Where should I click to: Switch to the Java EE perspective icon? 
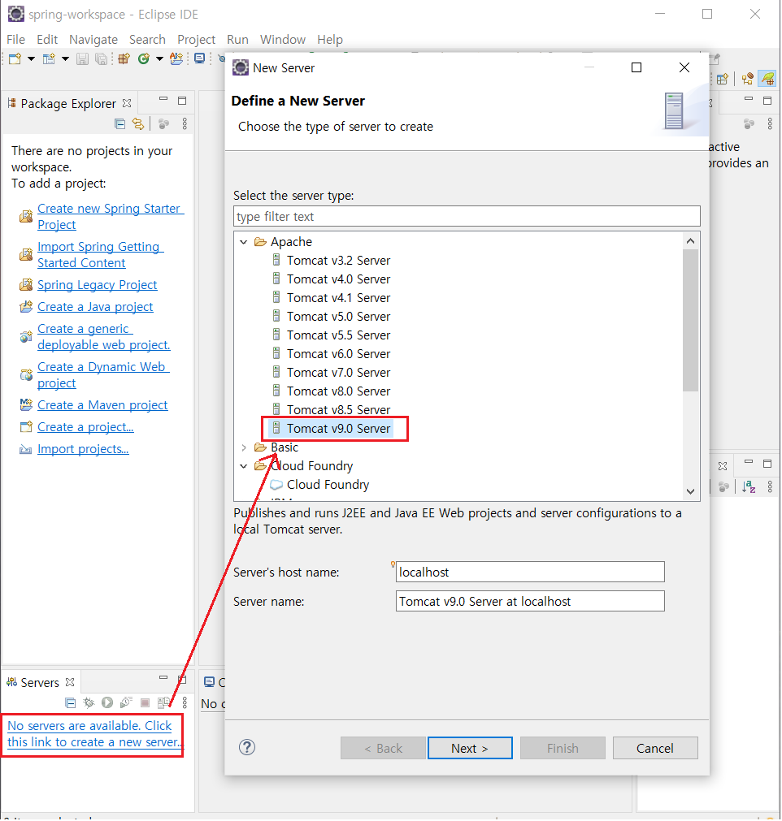[747, 79]
